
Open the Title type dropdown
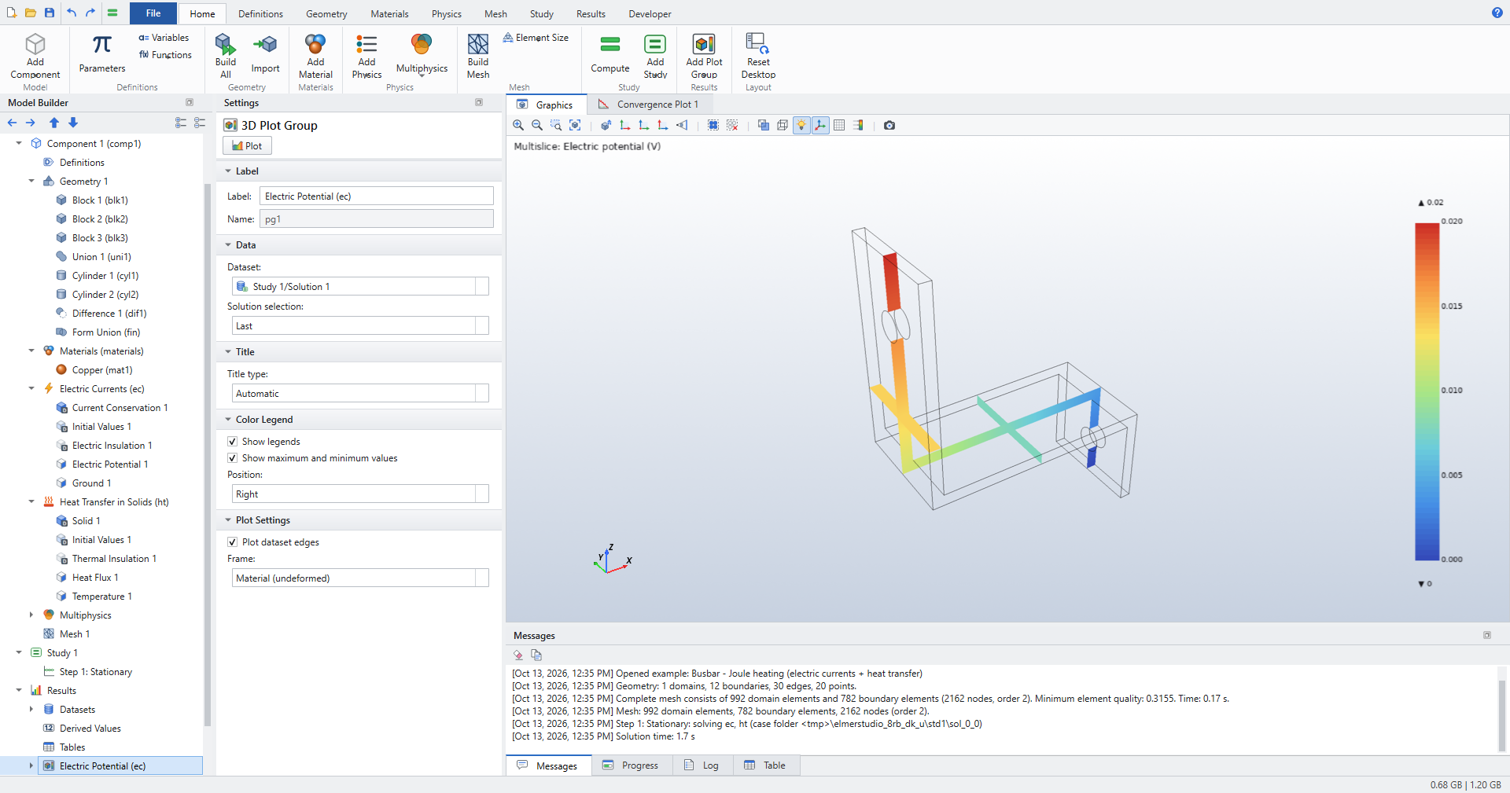tap(360, 394)
